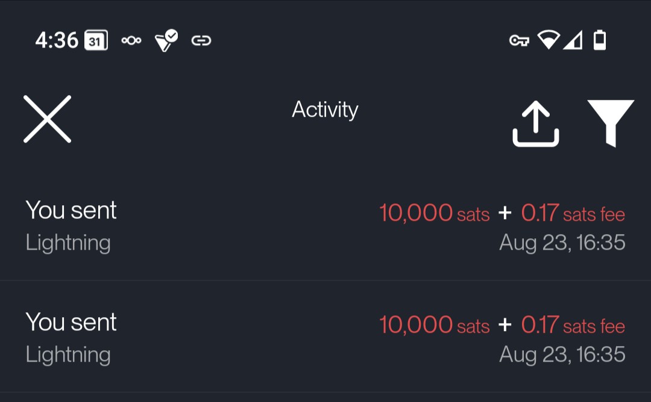Tap the second transaction's 0.17 sats fee
This screenshot has height=402, width=651.
coord(573,326)
